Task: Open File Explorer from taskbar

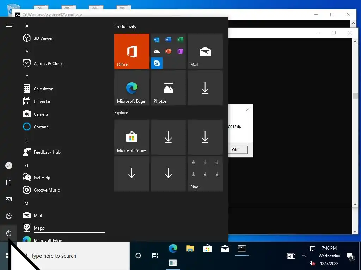Action: tap(190, 249)
